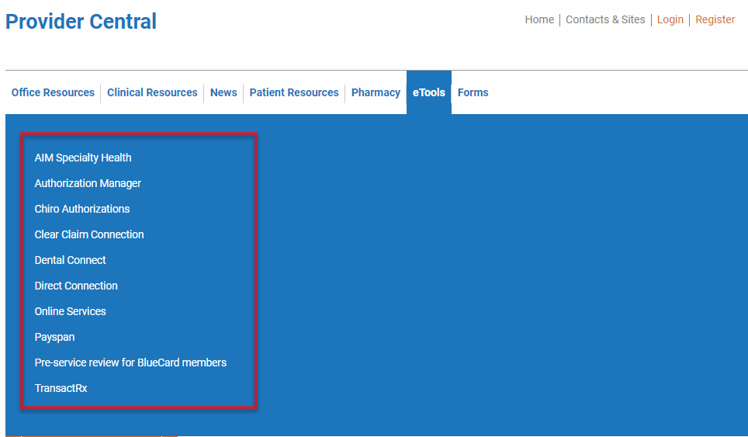Go to the Home link
The height and width of the screenshot is (437, 748).
pyautogui.click(x=539, y=19)
